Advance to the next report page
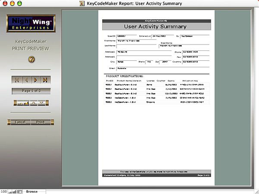 [36, 80]
